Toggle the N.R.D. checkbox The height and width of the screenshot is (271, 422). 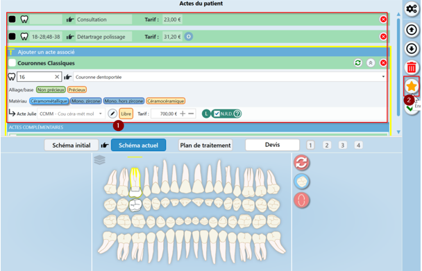tap(217, 114)
